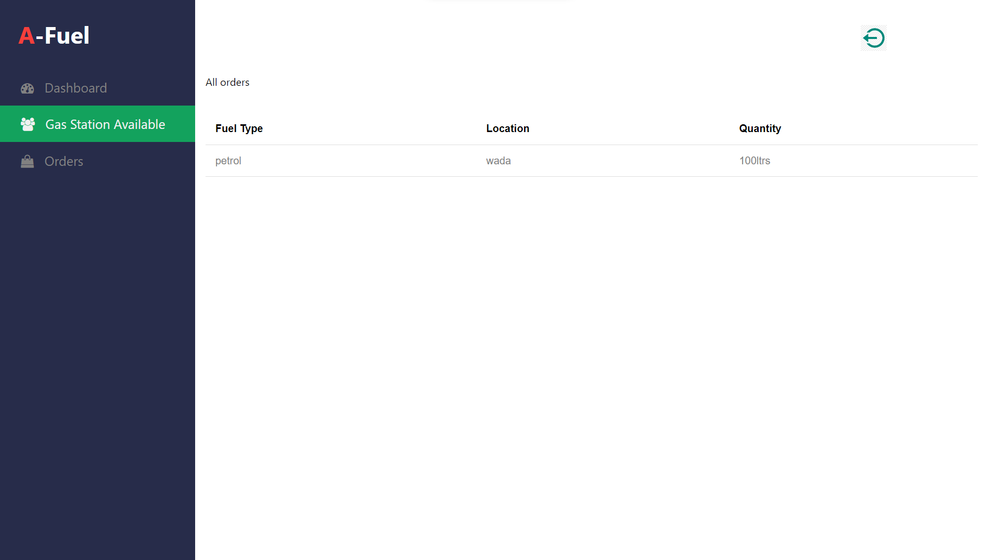Open the Dashboard menu item

point(75,88)
